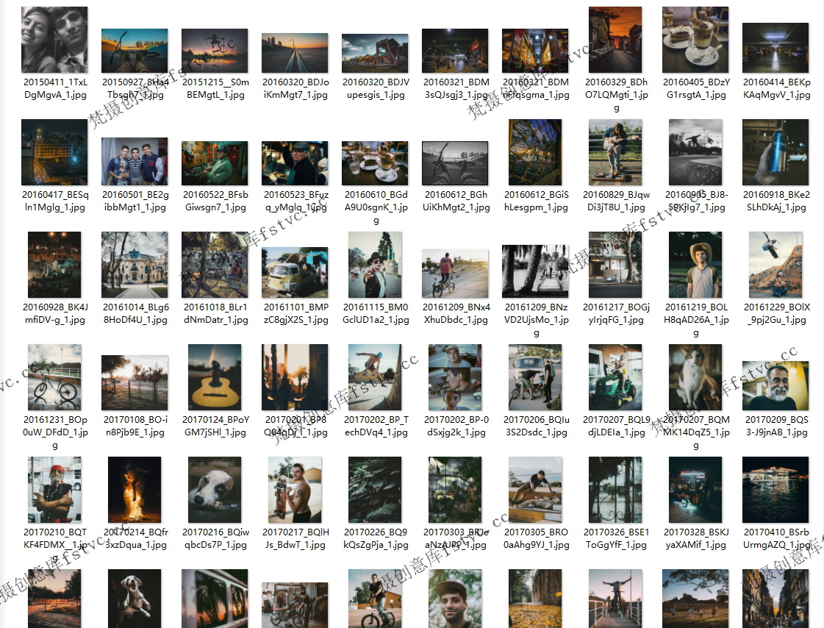Select the 20170303_BRJeaNzAJPP_1.jpg thumbnail
The width and height of the screenshot is (824, 628).
coord(455,490)
